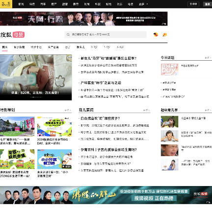Play the 小小牙医 video thumbnail
The width and height of the screenshot is (212, 211).
click(x=54, y=159)
